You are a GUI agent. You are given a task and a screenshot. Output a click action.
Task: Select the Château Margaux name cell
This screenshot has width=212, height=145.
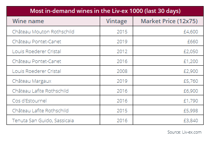click(53, 81)
